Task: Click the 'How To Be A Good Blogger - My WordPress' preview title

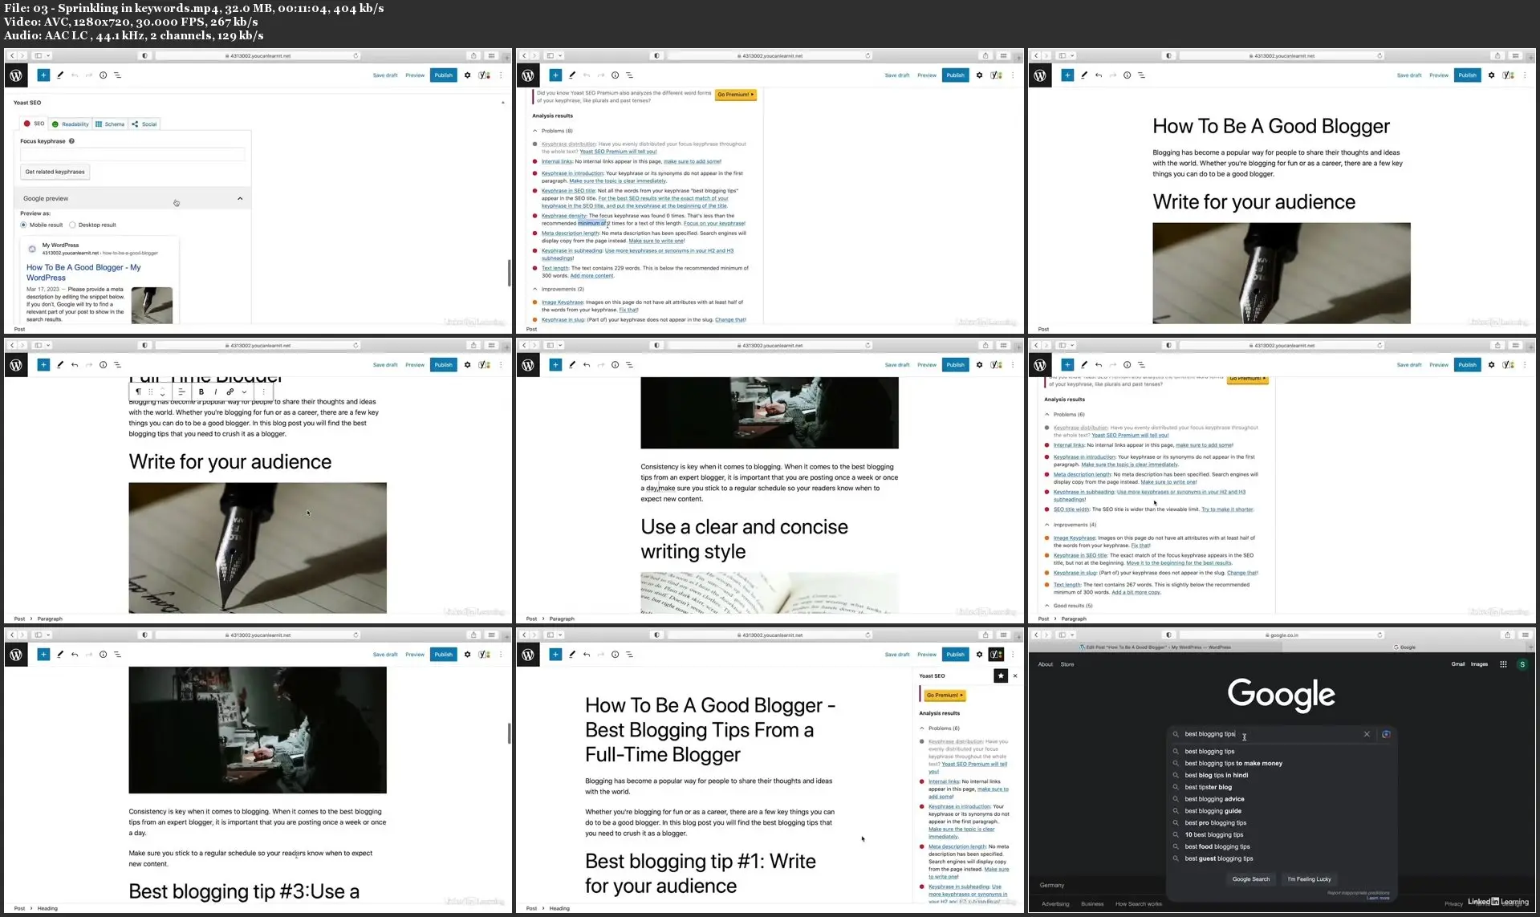Action: [x=83, y=273]
